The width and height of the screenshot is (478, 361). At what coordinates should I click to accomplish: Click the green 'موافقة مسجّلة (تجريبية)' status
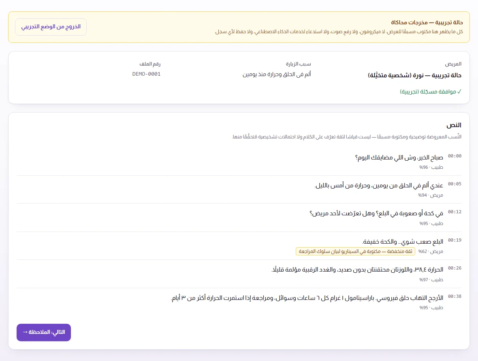(431, 92)
